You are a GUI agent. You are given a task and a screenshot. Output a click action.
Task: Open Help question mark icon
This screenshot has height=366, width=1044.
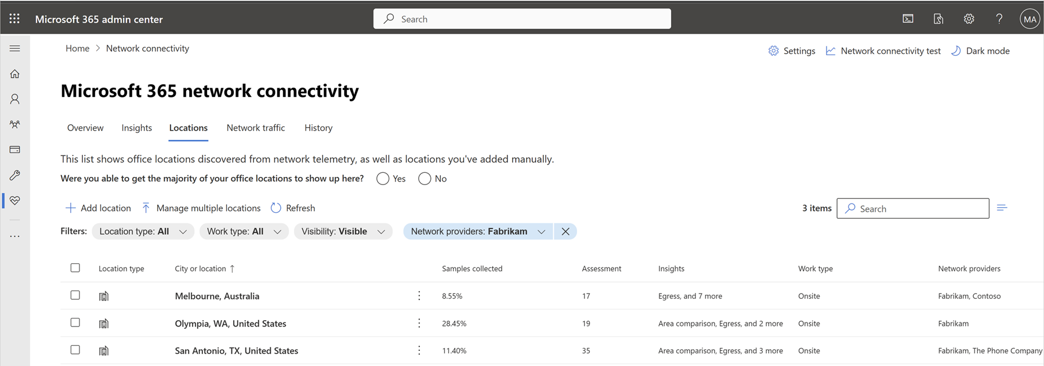coord(999,19)
